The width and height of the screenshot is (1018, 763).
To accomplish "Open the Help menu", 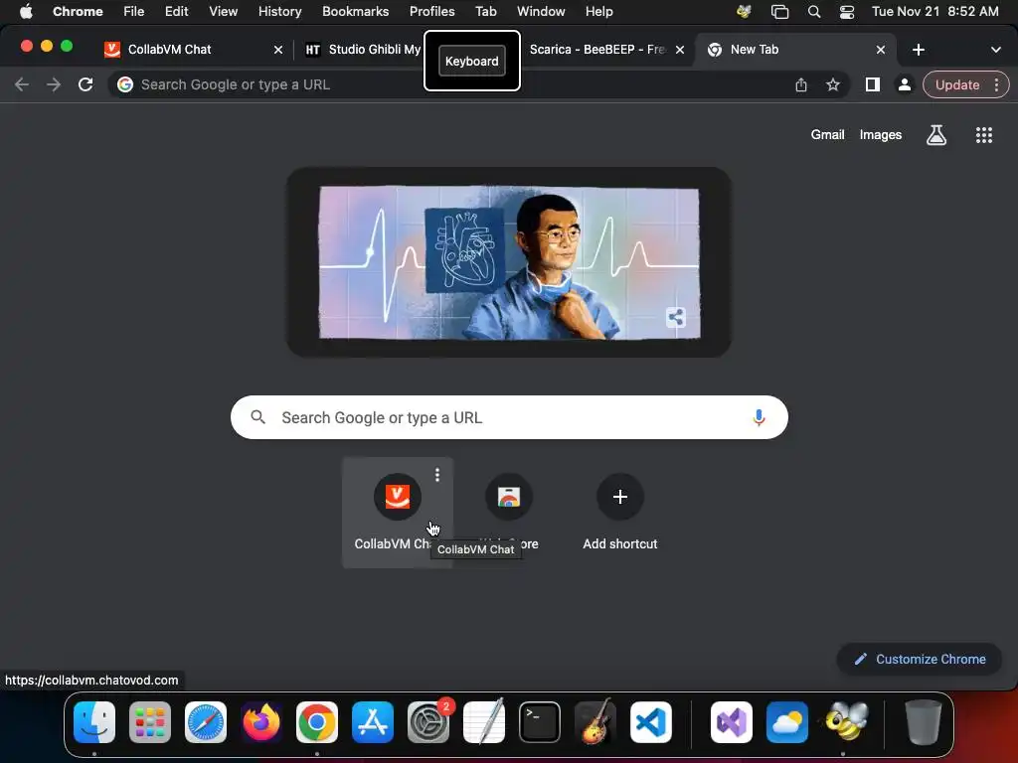I will pyautogui.click(x=598, y=12).
